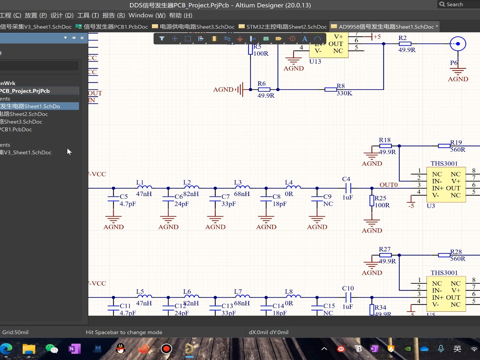Select the Place Wire tool
The height and width of the screenshot is (360, 480).
227,39
